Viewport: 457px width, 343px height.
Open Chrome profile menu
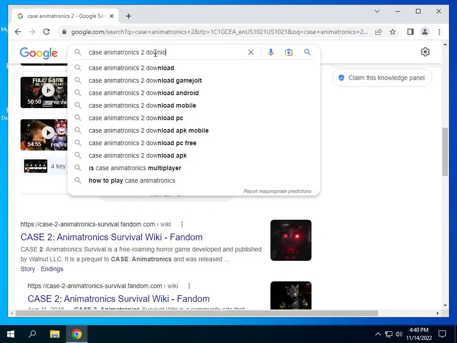(x=425, y=32)
